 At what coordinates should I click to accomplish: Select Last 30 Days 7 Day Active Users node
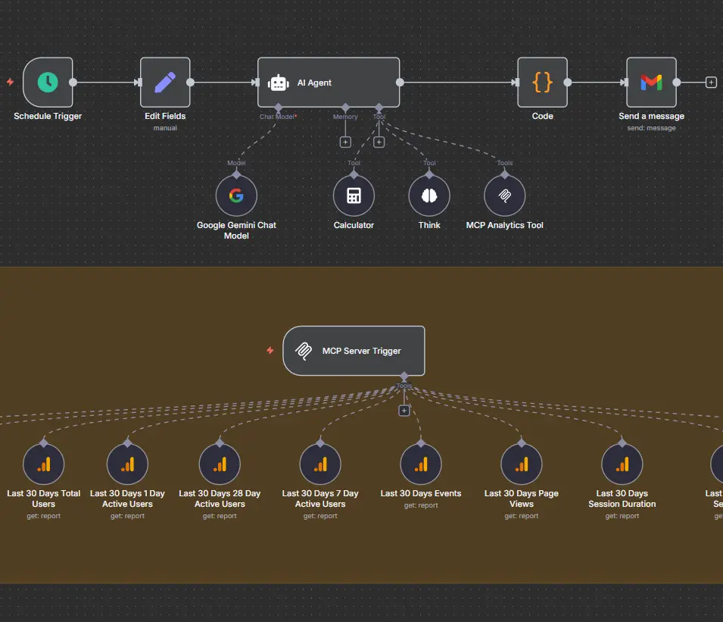click(320, 464)
